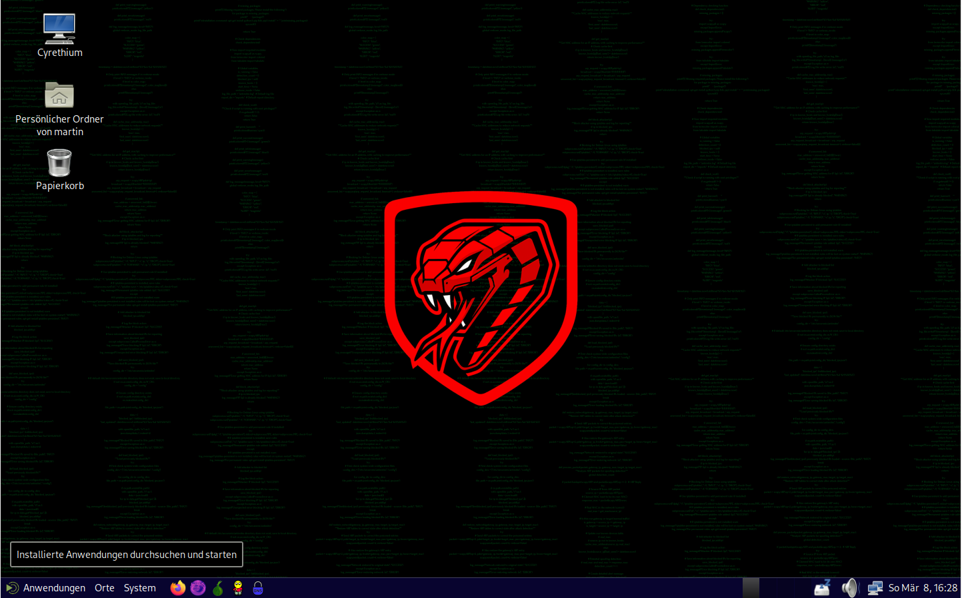Image resolution: width=962 pixels, height=598 pixels.
Task: Open the yellow smiley character launcher
Action: 238,588
